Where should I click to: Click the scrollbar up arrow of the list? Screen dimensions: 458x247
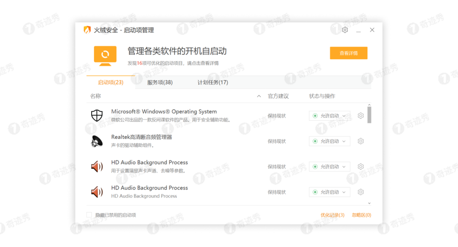click(x=369, y=105)
